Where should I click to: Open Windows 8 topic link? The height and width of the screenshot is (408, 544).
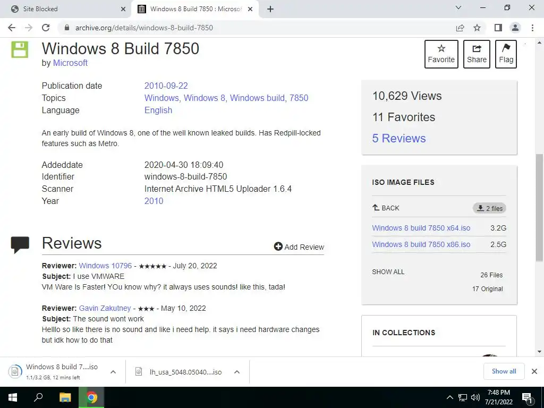click(205, 98)
